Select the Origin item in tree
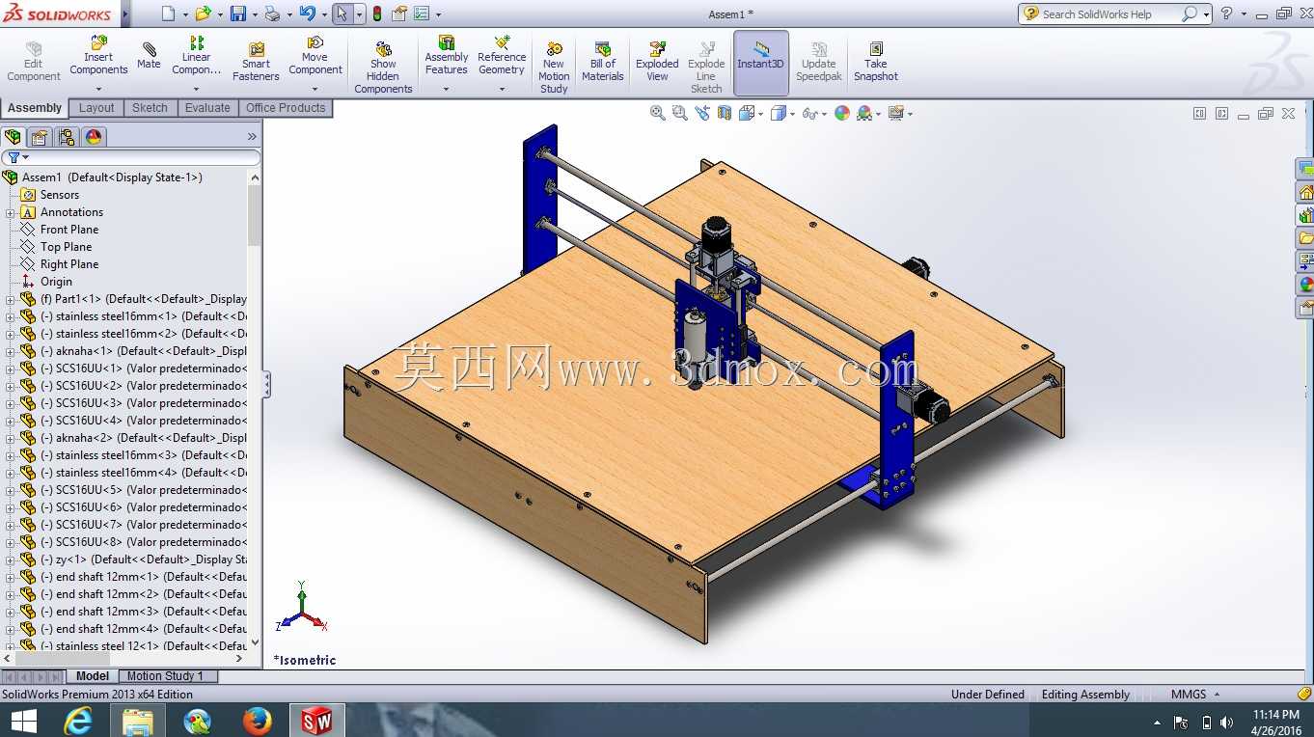 click(x=56, y=282)
